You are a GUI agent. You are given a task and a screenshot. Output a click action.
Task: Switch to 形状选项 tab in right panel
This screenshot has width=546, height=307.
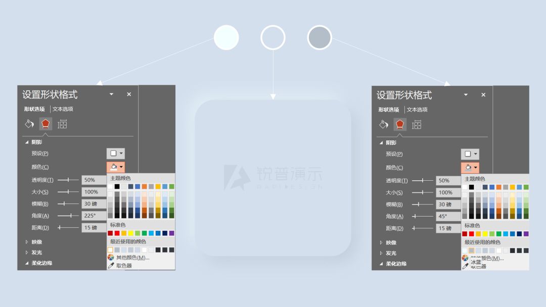(x=389, y=110)
